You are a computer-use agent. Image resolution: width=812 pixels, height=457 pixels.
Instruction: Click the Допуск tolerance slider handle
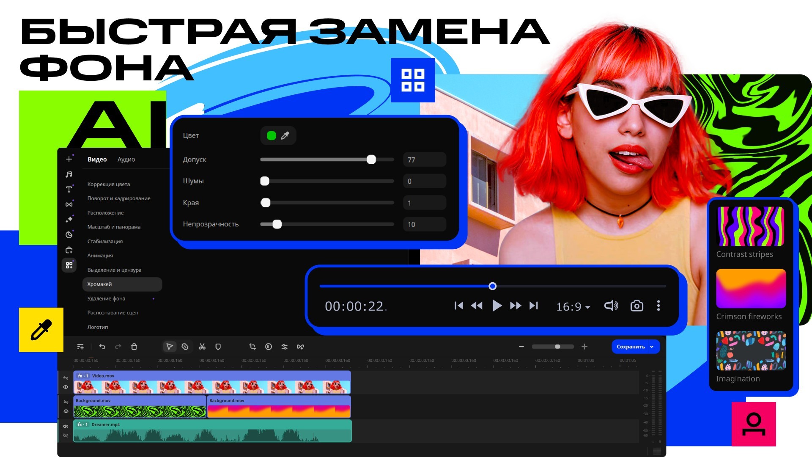tap(371, 160)
